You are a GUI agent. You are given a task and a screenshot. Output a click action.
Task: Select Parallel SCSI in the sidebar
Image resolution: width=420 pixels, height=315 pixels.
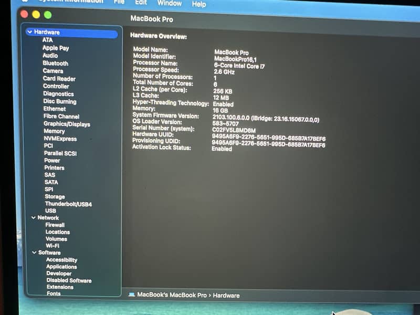60,153
